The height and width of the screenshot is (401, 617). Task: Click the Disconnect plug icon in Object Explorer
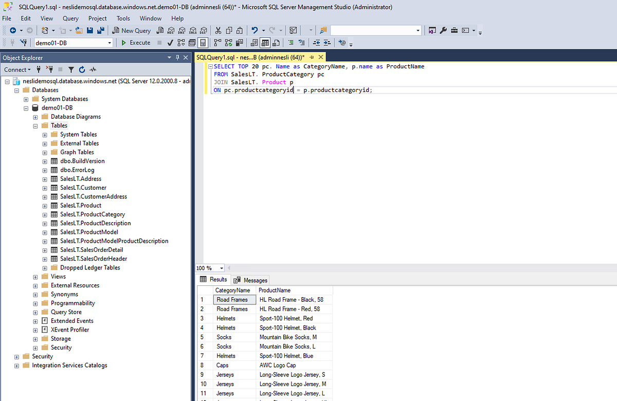pos(50,69)
